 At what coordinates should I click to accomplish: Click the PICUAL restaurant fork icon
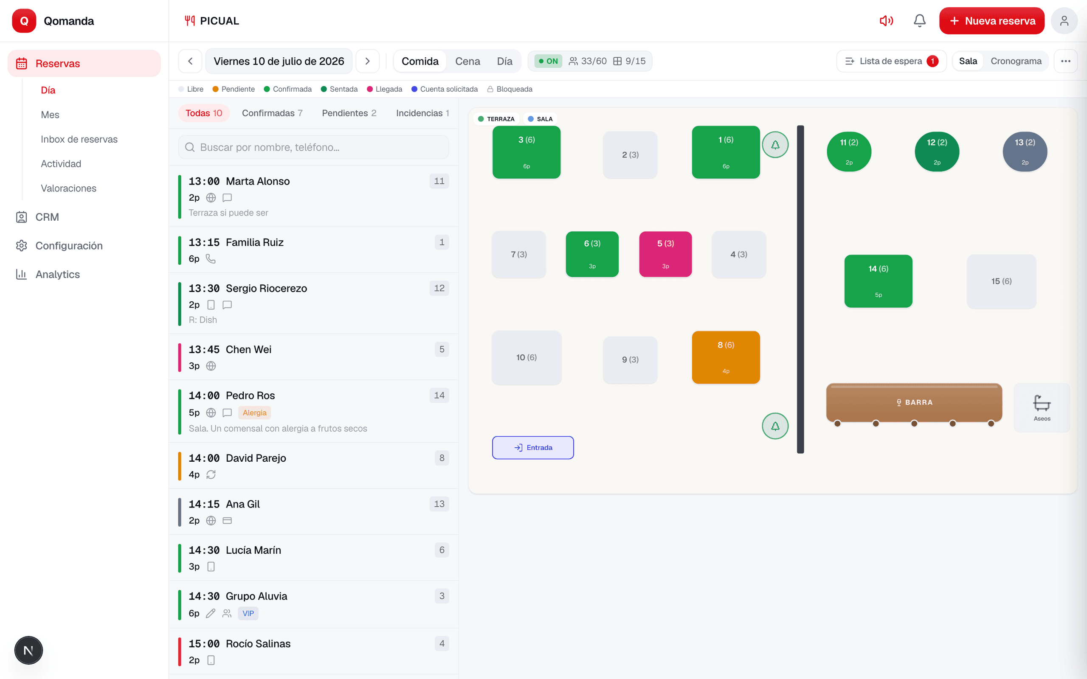click(x=189, y=21)
